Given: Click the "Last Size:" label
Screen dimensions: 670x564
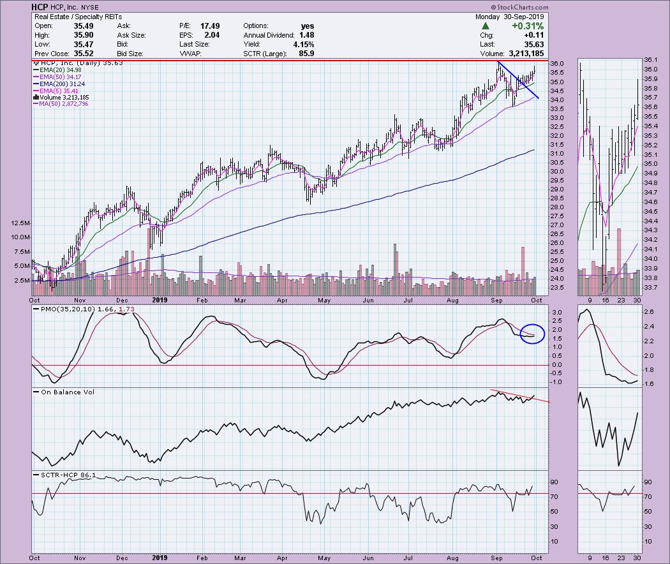Looking at the screenshot, I should pyautogui.click(x=195, y=45).
